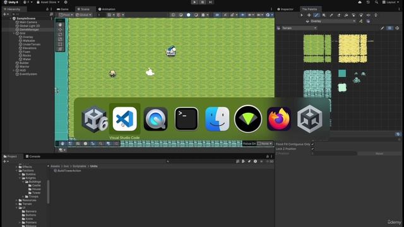Select the Tile Palette arrow Select tool
The image size is (404, 227).
click(302, 15)
